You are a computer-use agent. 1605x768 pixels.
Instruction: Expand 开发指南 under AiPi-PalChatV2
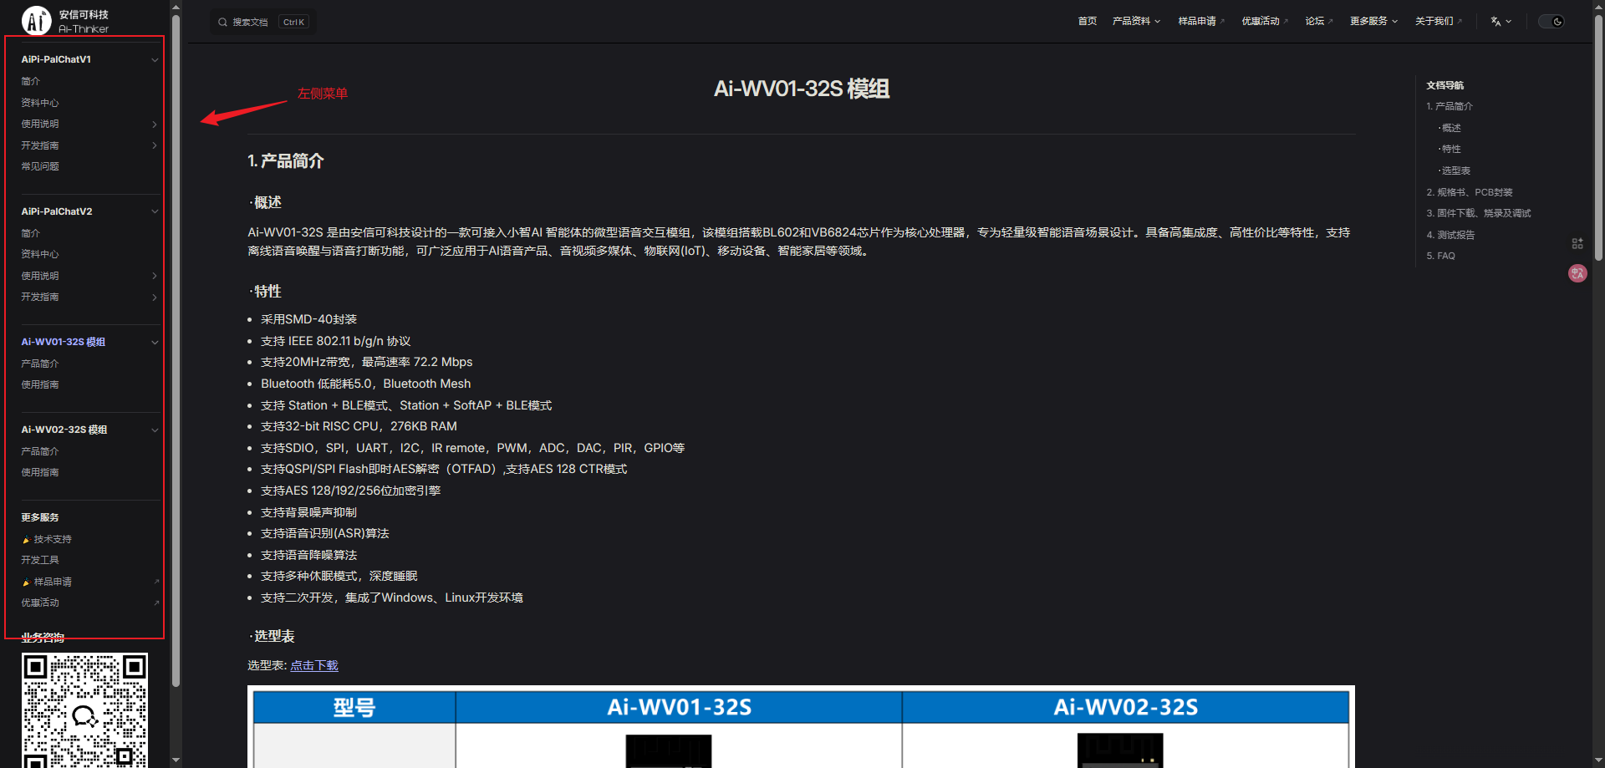[x=155, y=298]
